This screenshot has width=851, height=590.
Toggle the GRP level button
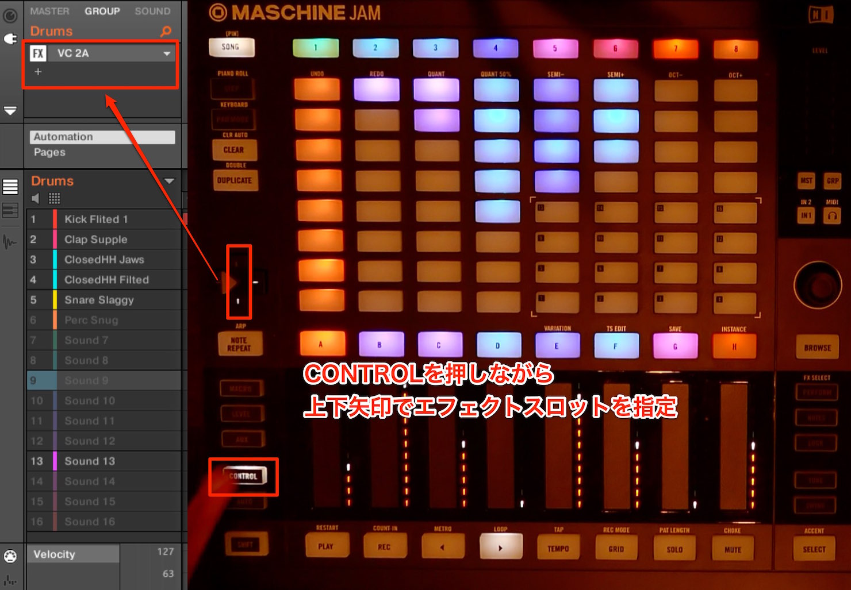pos(833,181)
